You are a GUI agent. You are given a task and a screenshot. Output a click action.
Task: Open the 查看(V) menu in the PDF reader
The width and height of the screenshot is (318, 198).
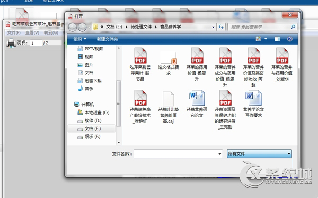32,32
